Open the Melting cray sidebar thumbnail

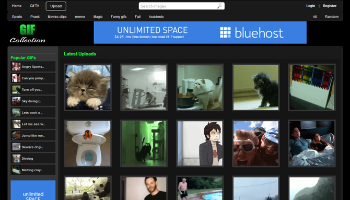tap(16, 170)
